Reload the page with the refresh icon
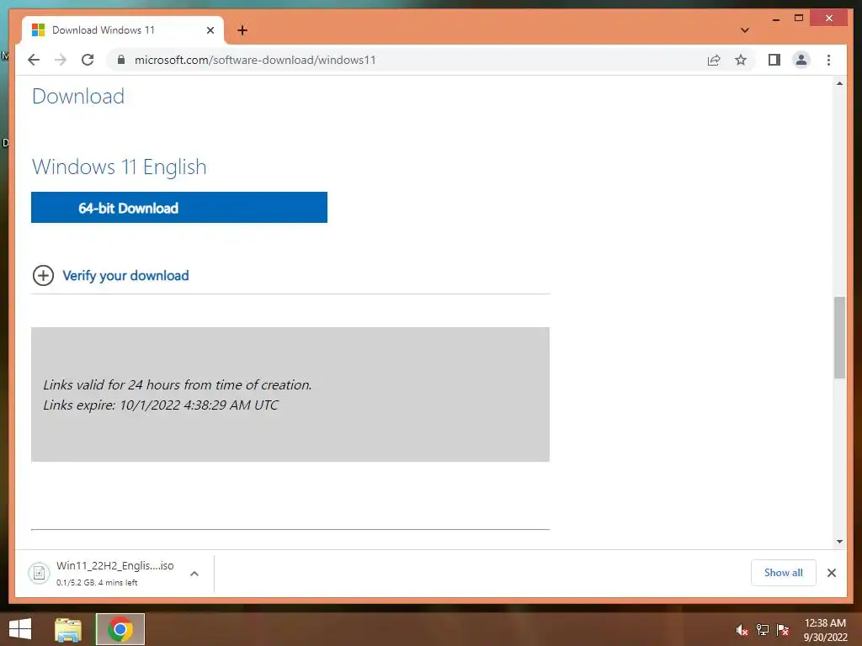 coord(88,60)
